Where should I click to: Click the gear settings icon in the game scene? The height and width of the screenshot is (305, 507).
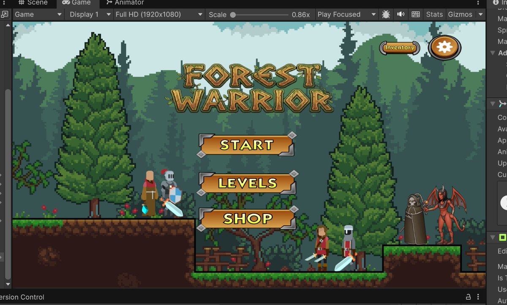click(x=444, y=47)
